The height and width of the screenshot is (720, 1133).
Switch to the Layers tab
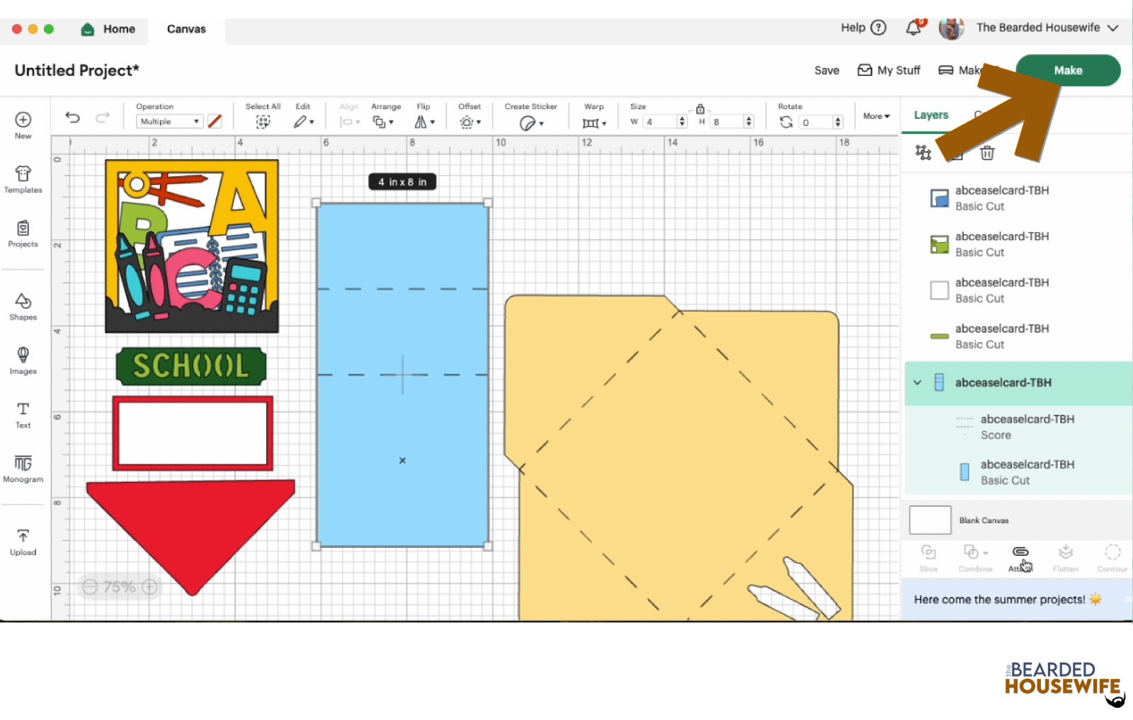coord(930,115)
